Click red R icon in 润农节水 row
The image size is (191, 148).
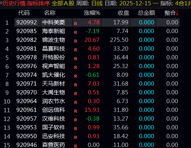(76, 102)
